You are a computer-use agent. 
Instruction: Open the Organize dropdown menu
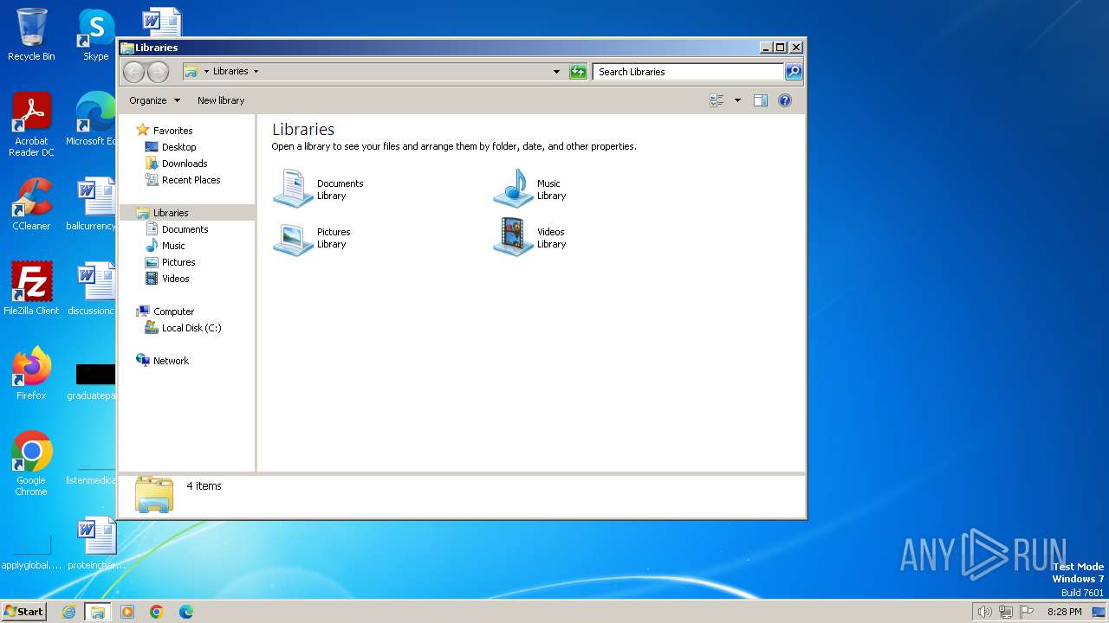click(x=154, y=100)
